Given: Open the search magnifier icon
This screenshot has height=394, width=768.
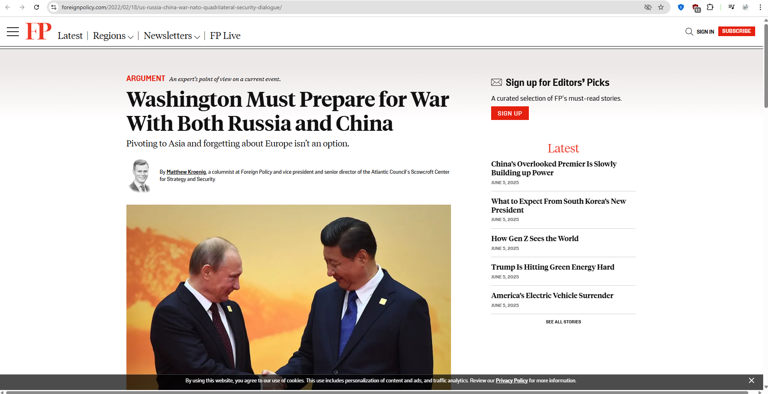Looking at the screenshot, I should pyautogui.click(x=689, y=32).
